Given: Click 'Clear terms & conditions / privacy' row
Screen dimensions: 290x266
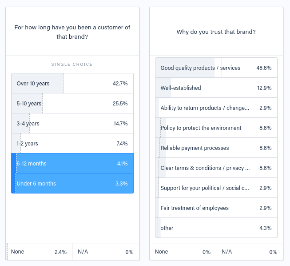Looking at the screenshot, I should click(x=216, y=168).
